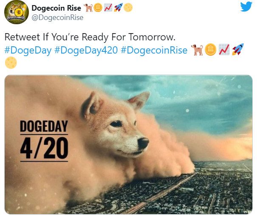The image size is (257, 215).
Task: Click the dog emoji beside the display name
Action: pos(88,8)
